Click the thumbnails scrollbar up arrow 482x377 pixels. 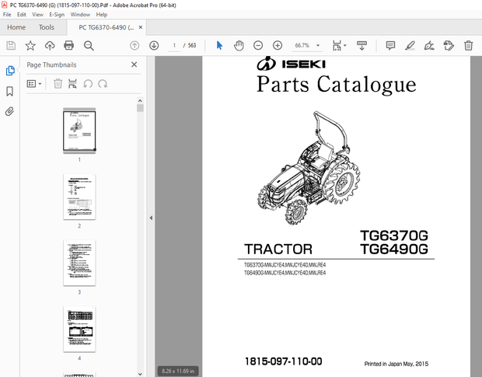[140, 101]
